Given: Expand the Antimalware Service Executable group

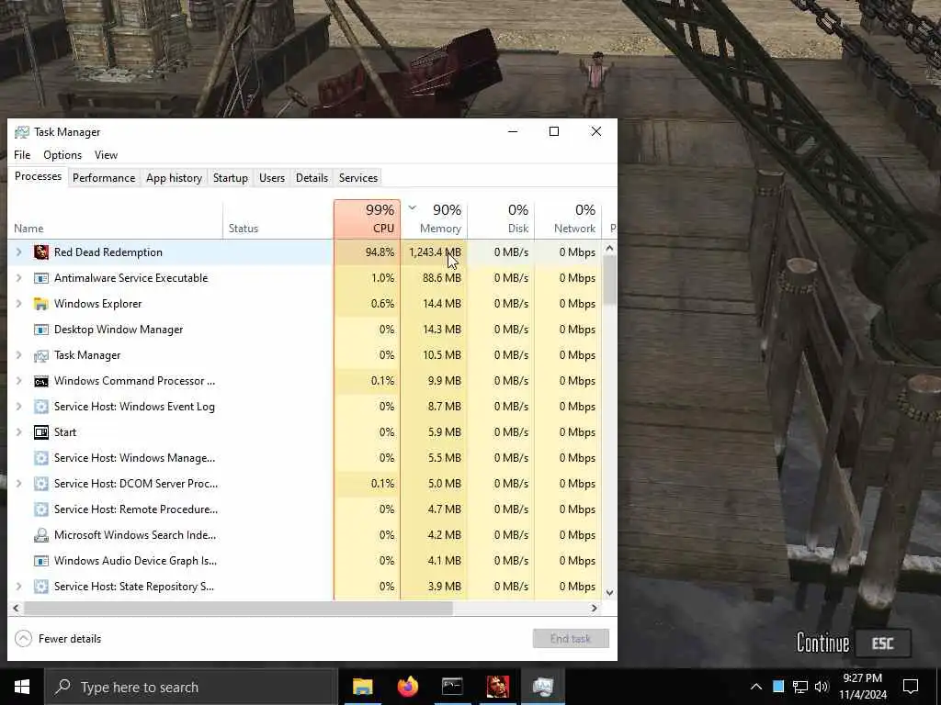Looking at the screenshot, I should pos(18,278).
